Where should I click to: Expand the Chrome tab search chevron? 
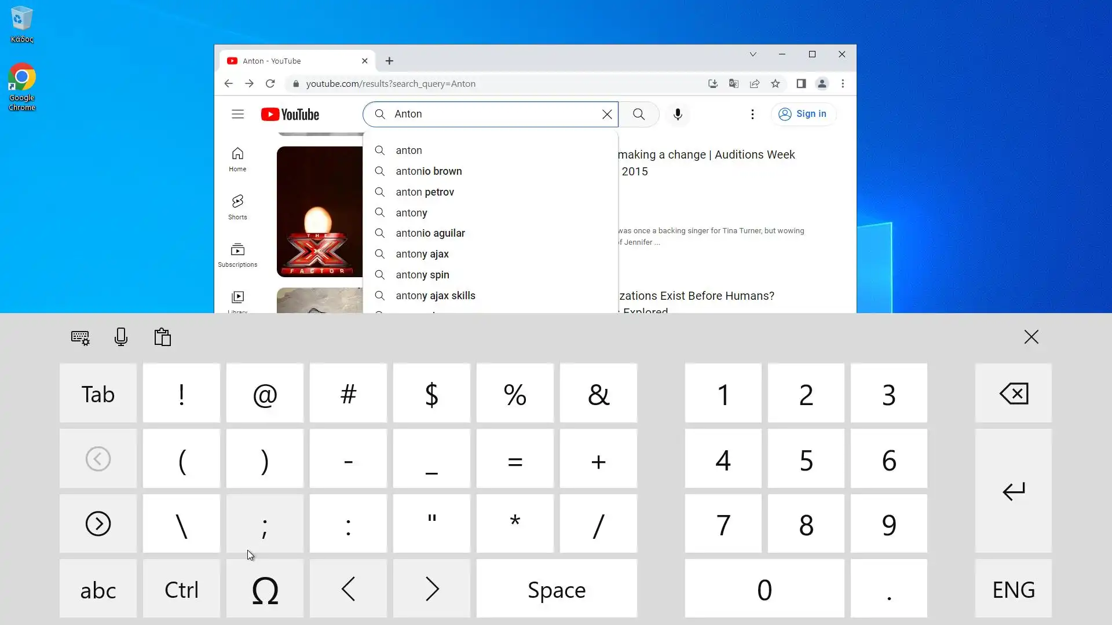[752, 54]
